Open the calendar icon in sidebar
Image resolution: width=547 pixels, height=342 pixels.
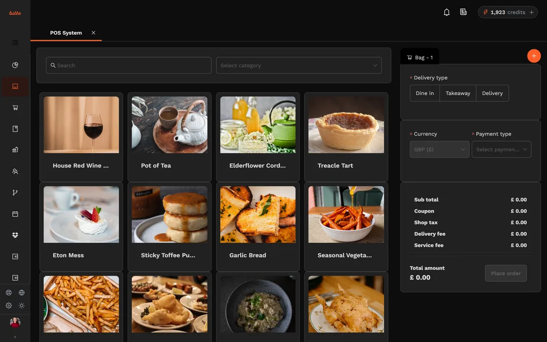[x=15, y=214]
